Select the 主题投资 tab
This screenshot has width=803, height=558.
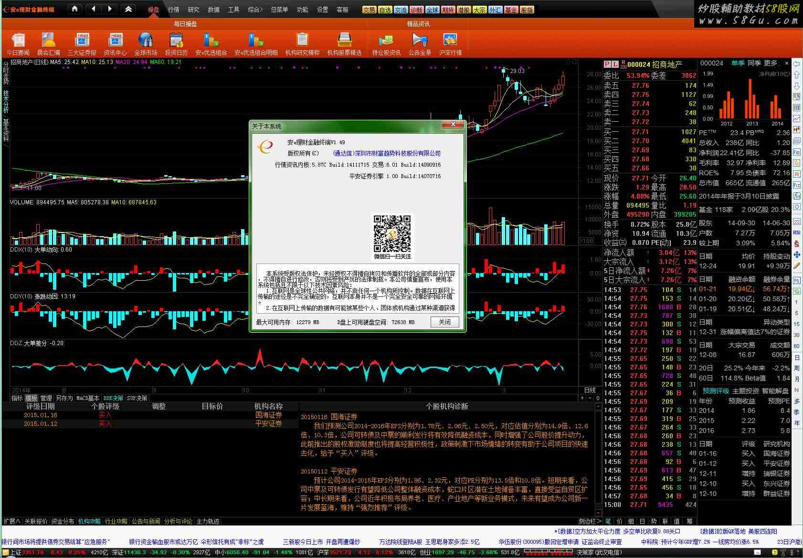[746, 390]
